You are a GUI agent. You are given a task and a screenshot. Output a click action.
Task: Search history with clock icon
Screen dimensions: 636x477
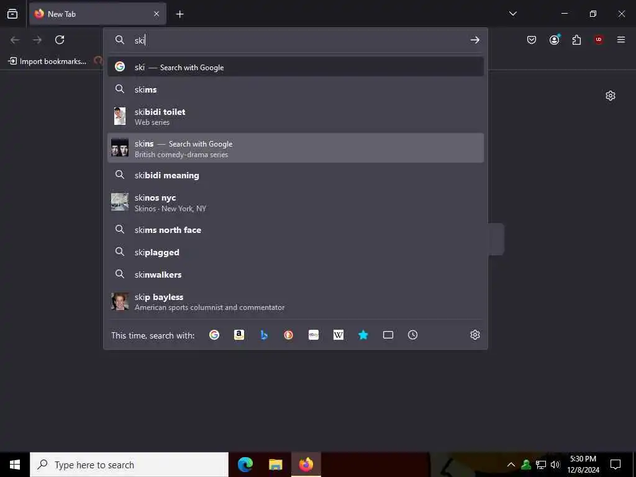pyautogui.click(x=412, y=335)
